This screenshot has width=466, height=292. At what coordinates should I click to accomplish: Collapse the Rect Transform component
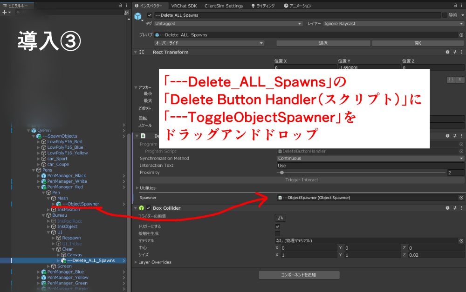[136, 52]
